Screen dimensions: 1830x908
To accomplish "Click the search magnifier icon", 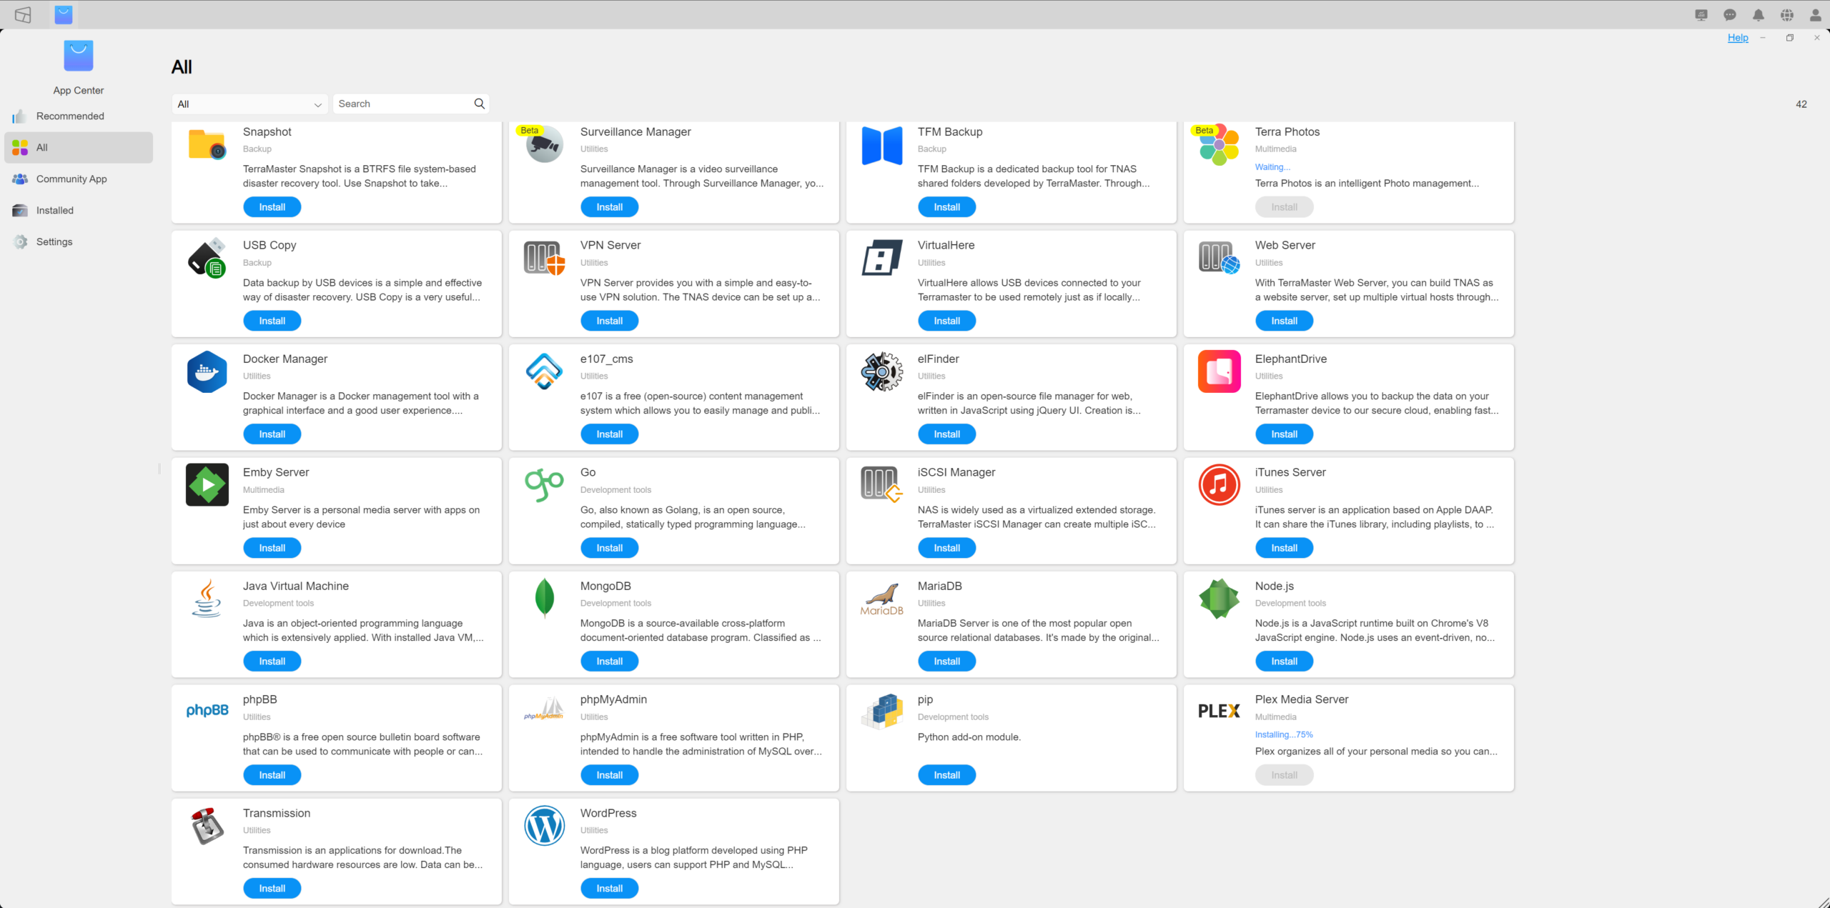I will pos(480,104).
